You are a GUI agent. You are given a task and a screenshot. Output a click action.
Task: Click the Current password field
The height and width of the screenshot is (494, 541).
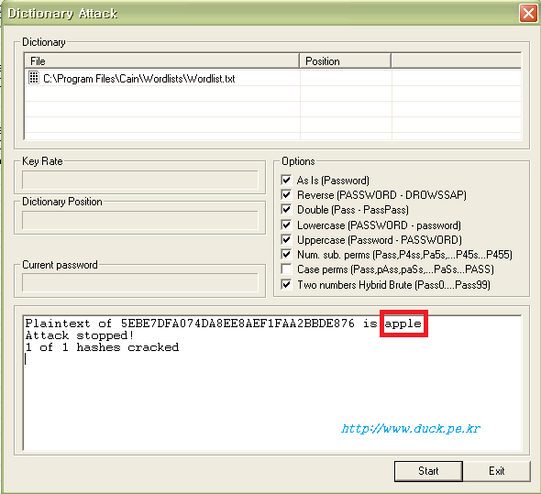(140, 283)
